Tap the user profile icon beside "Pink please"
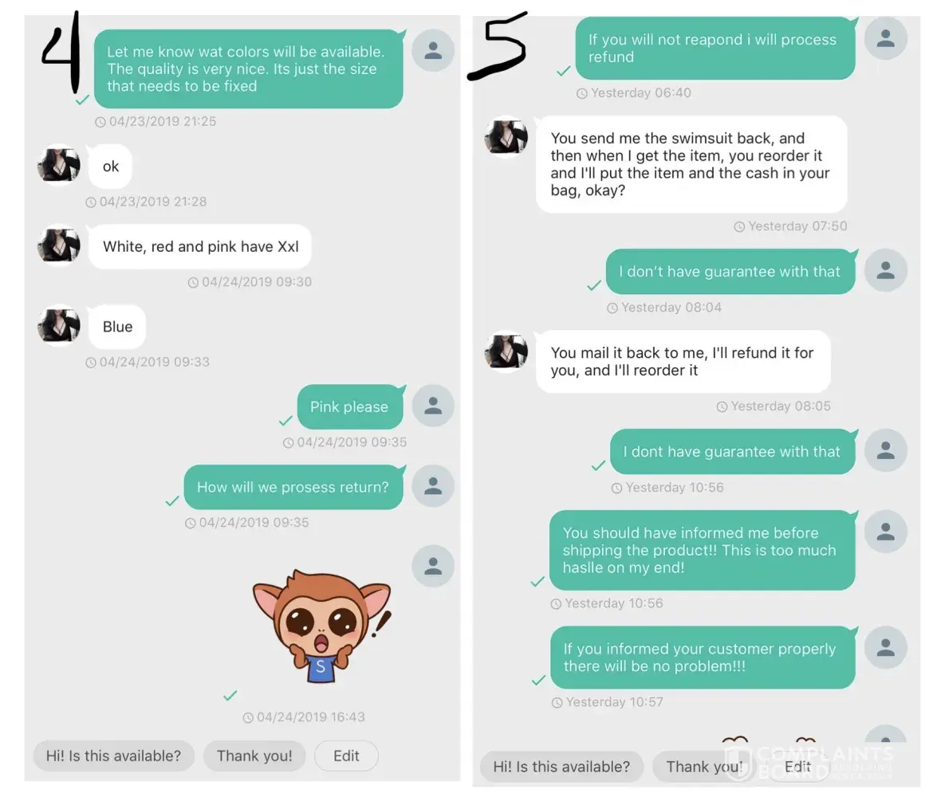Viewport: 933px width, 797px height. click(433, 406)
